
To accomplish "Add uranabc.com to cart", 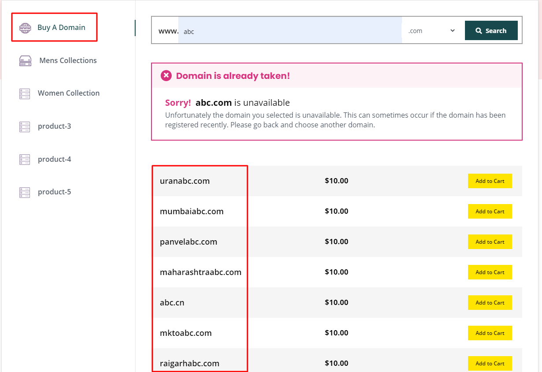I will coord(490,181).
